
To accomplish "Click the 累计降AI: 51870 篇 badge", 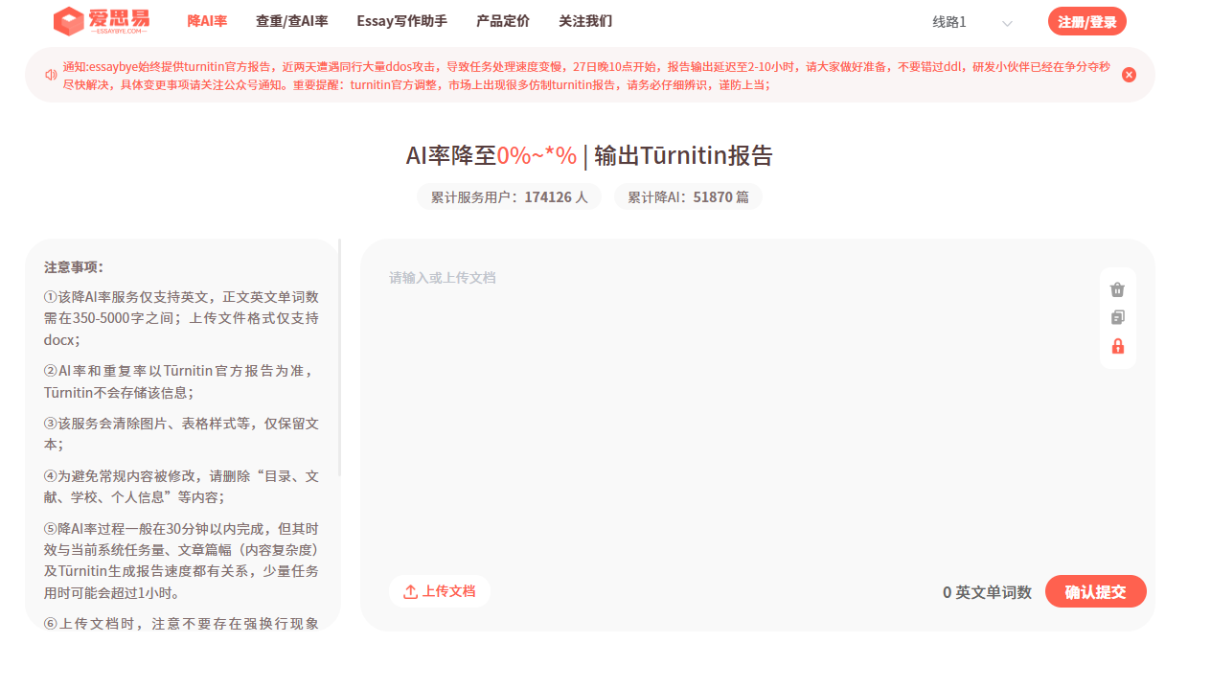I will (688, 196).
